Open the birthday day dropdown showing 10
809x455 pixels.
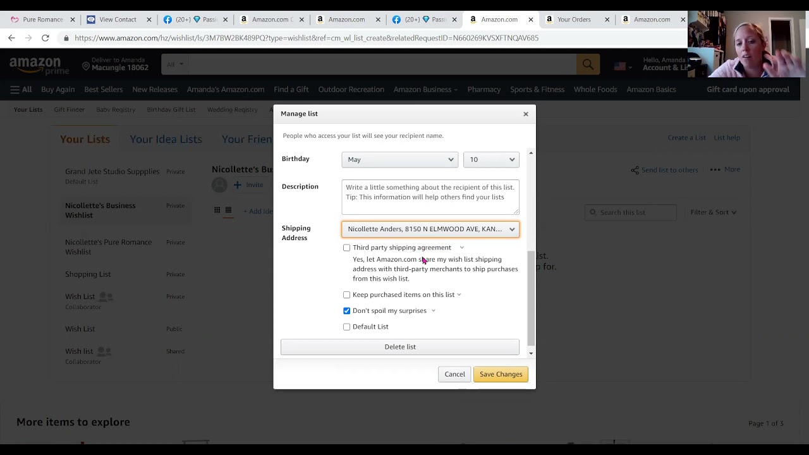(x=491, y=159)
